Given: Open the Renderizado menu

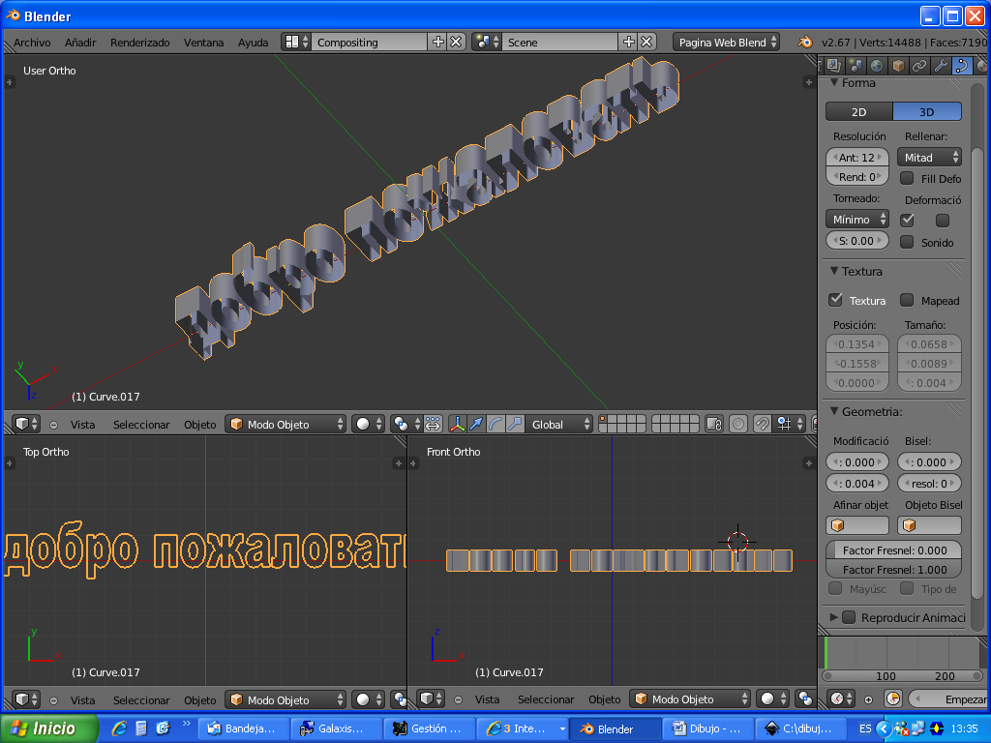Looking at the screenshot, I should (139, 43).
